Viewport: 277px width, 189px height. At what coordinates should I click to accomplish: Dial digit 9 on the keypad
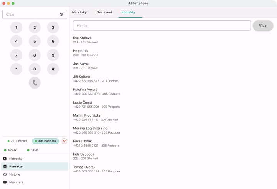[x=53, y=55]
